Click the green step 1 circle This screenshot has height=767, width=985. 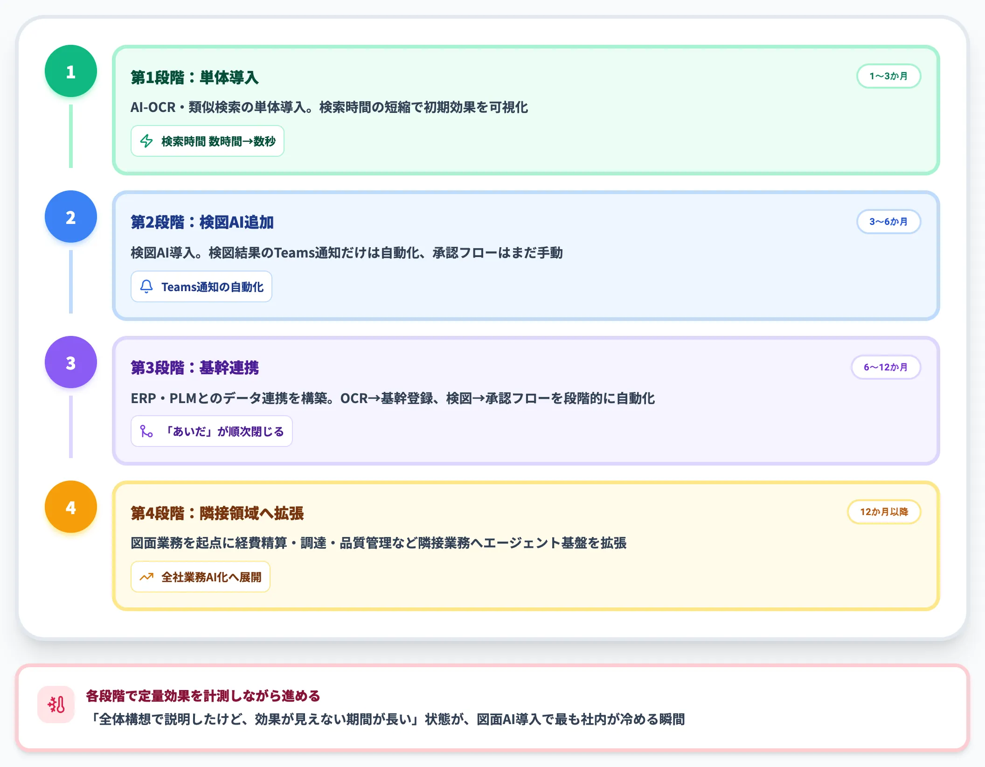71,71
